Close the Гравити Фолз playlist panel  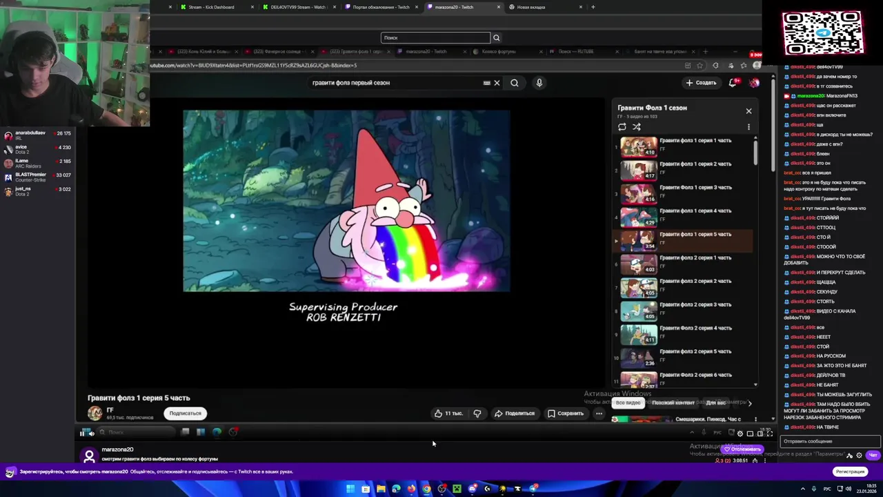(748, 110)
